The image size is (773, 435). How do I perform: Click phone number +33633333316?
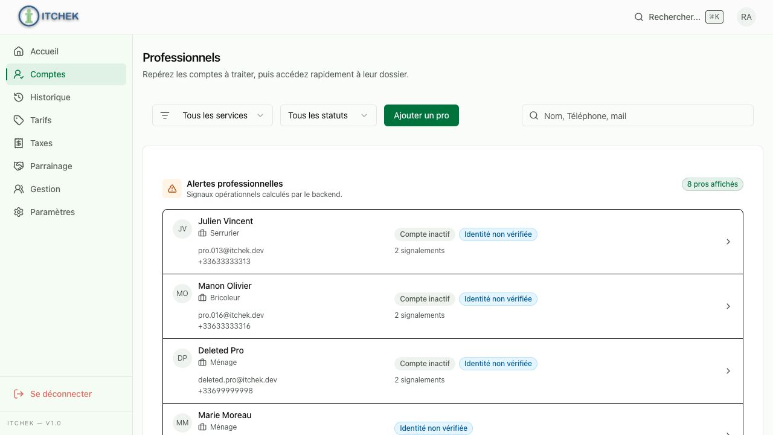pyautogui.click(x=224, y=326)
